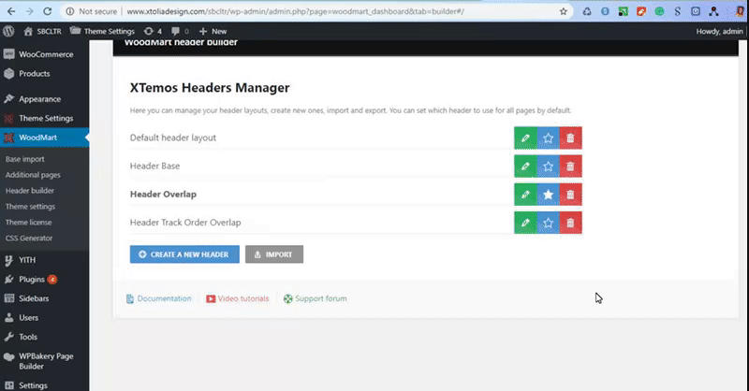This screenshot has height=391, width=749.
Task: Open the Header builder submenu item
Action: (x=30, y=191)
